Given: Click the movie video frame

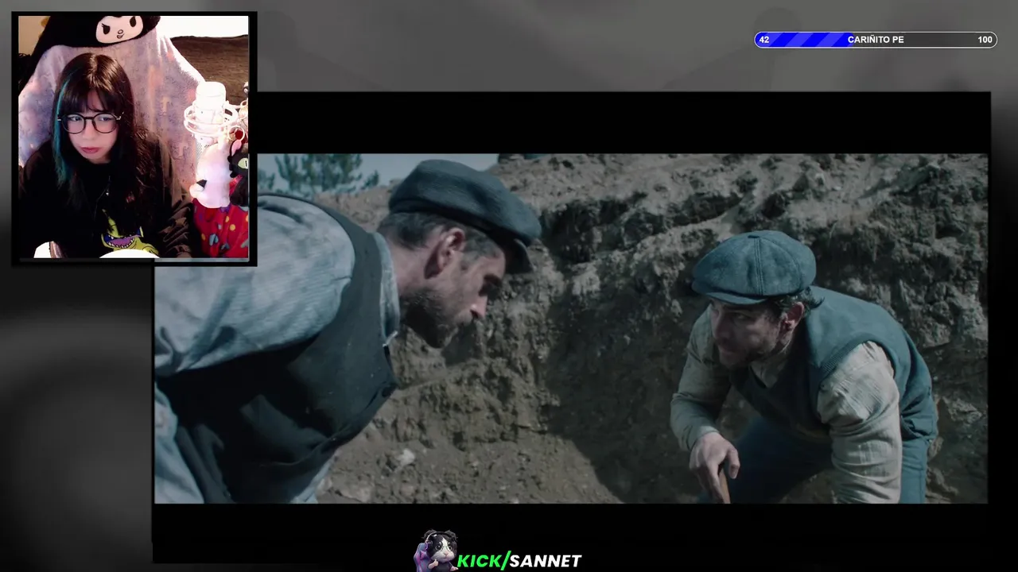Looking at the screenshot, I should [x=571, y=328].
